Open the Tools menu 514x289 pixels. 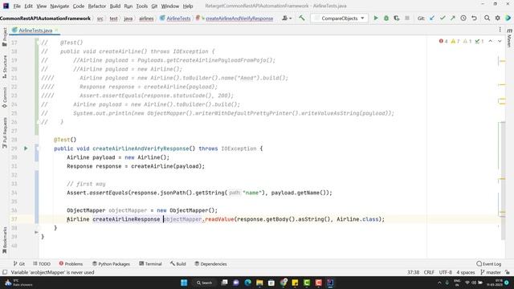141,6
